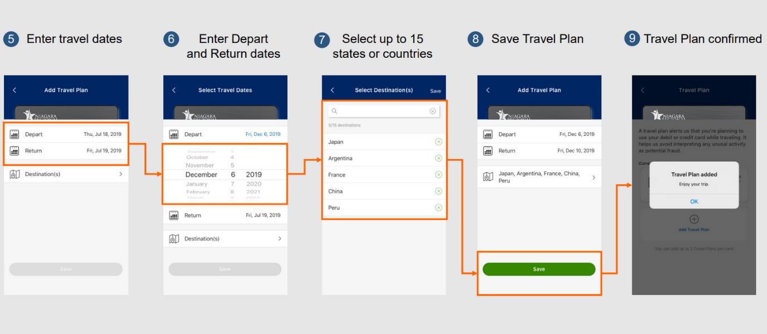
Task: Click the map icon next to Japan, Argentina list
Action: coord(488,177)
